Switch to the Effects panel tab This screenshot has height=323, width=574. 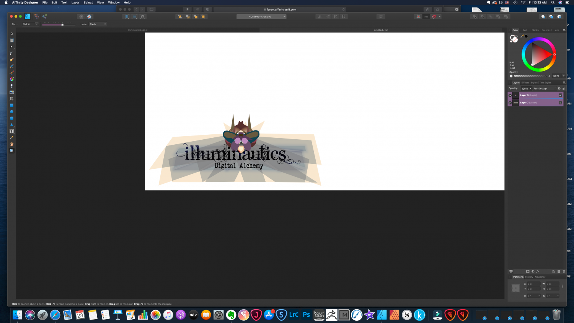[x=525, y=82]
